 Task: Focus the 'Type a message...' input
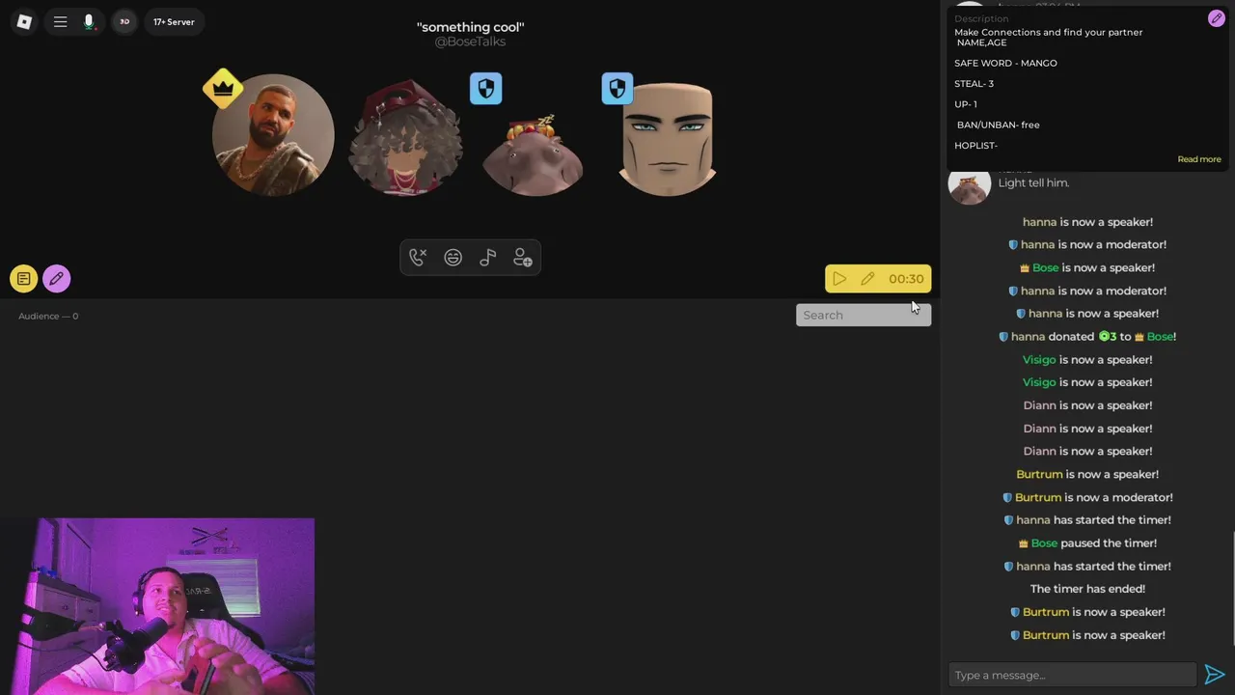pyautogui.click(x=1072, y=675)
